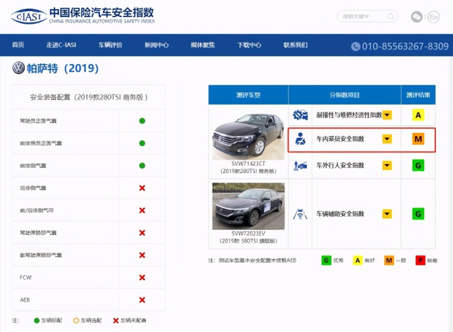This screenshot has height=332, width=453.
Task: Click the C-IASI logo
Action: coord(29,16)
